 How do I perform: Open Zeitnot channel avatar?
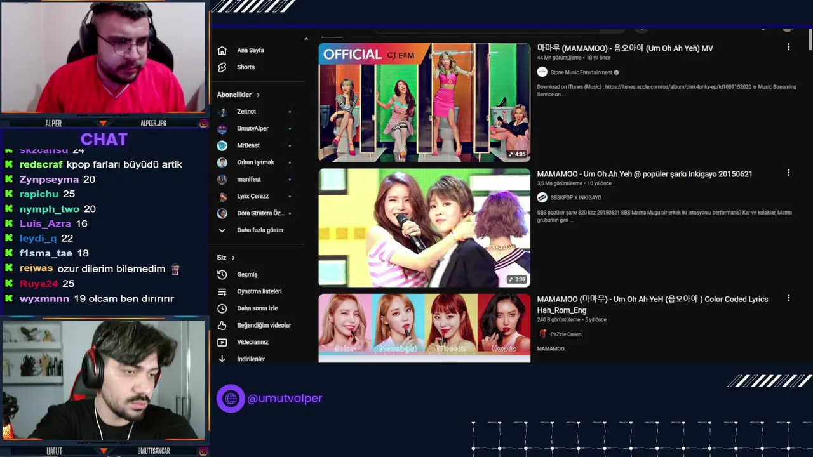[x=222, y=112]
